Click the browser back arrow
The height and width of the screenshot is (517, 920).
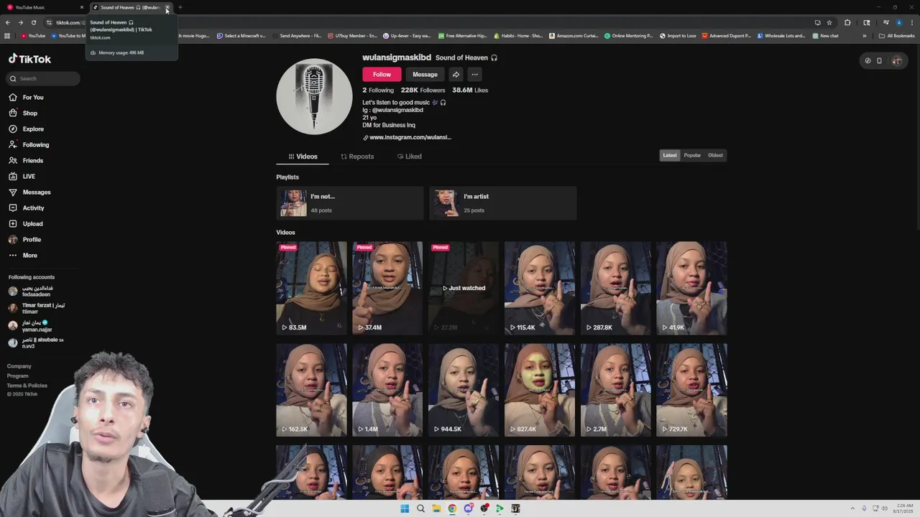click(x=7, y=22)
